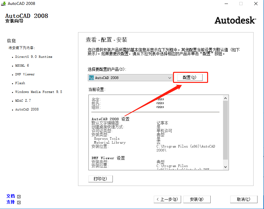Select 'DirectX 9.0 Runtime' in info list
Viewport: 264px width, 209px height.
tap(34, 57)
